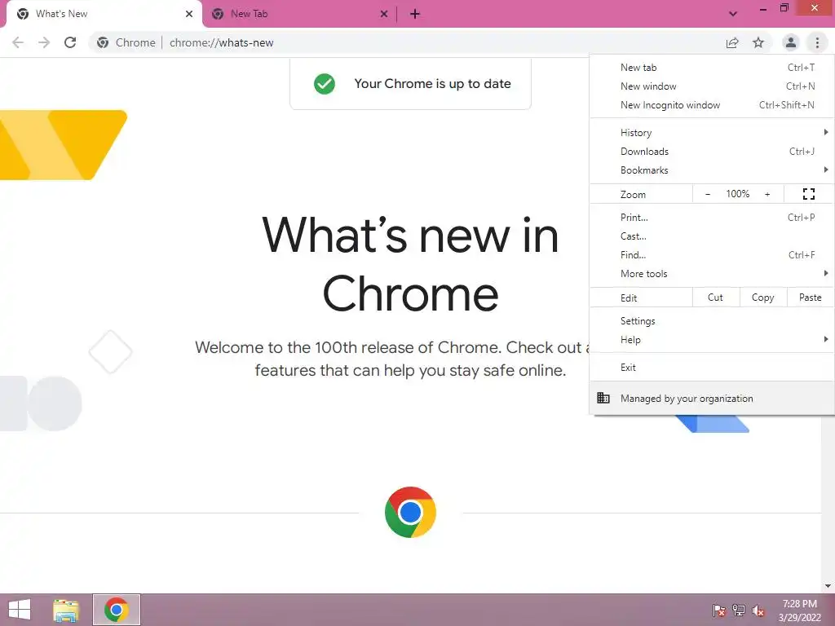Click the Chrome site info icon in address bar
This screenshot has width=835, height=626.
[103, 42]
